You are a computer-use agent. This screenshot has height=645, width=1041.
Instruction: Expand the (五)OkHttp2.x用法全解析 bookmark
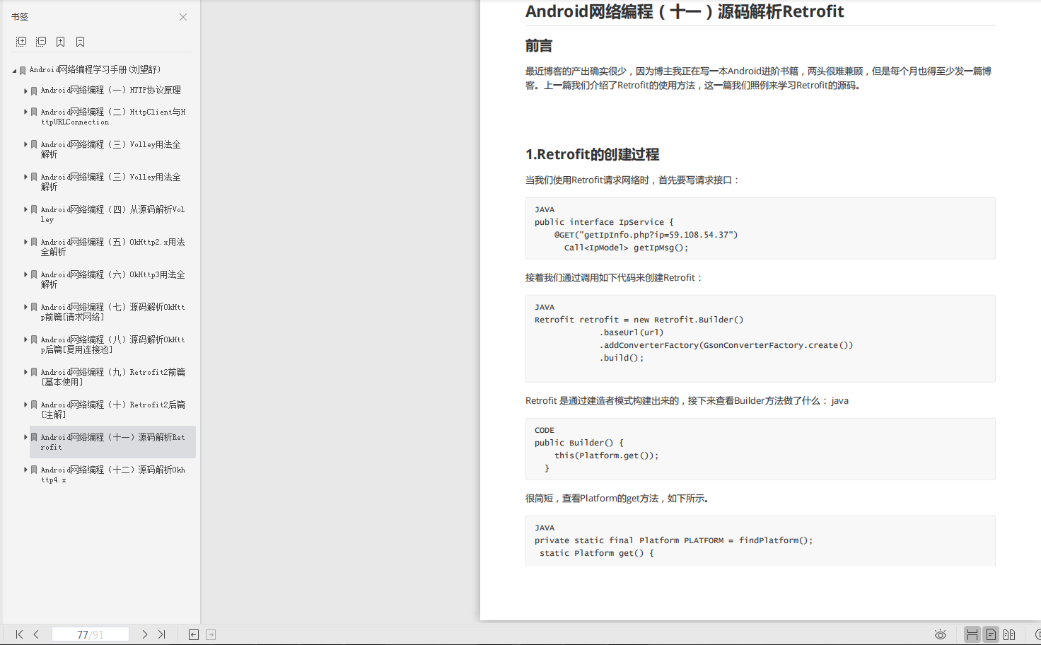(x=25, y=242)
